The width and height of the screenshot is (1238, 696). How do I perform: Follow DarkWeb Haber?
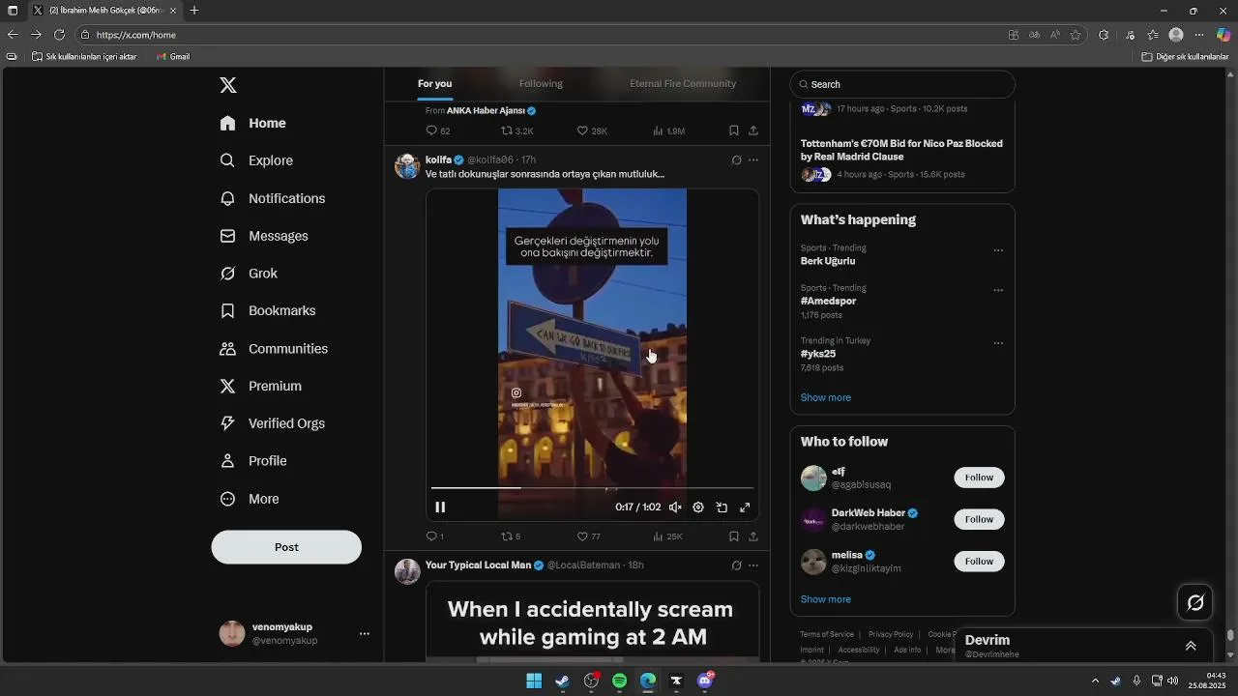point(979,519)
